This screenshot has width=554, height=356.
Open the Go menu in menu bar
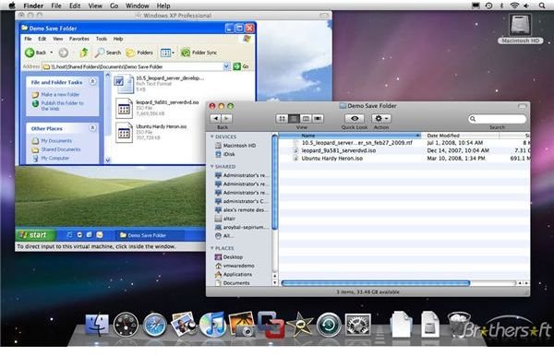(x=114, y=6)
